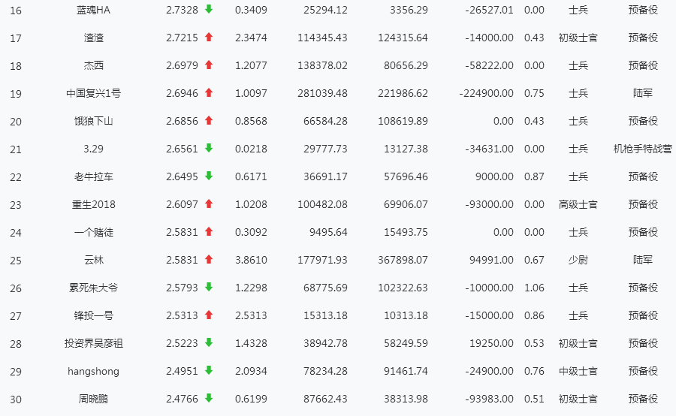The image size is (676, 416).
Task: Click the red up arrow beside 2.5313 in row 27
Action: point(209,315)
